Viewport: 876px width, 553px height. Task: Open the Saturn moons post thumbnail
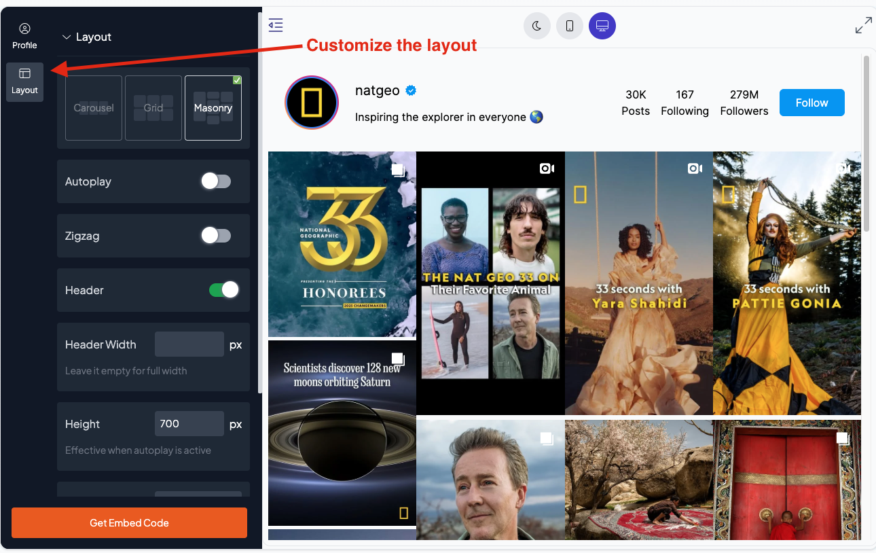(x=342, y=433)
